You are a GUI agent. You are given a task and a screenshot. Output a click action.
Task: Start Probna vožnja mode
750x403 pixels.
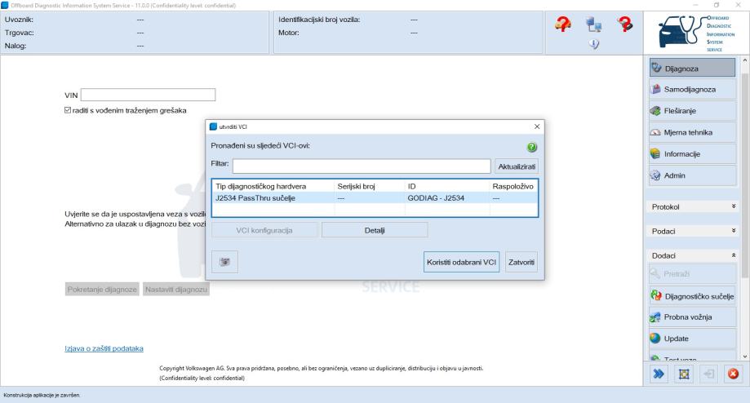692,317
